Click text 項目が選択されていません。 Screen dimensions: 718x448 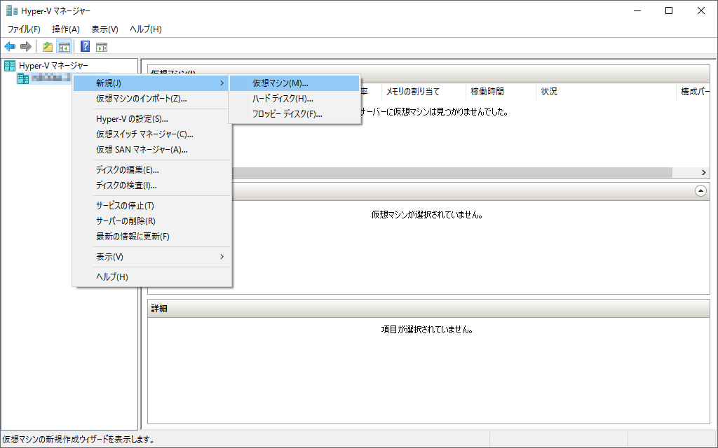pos(427,330)
